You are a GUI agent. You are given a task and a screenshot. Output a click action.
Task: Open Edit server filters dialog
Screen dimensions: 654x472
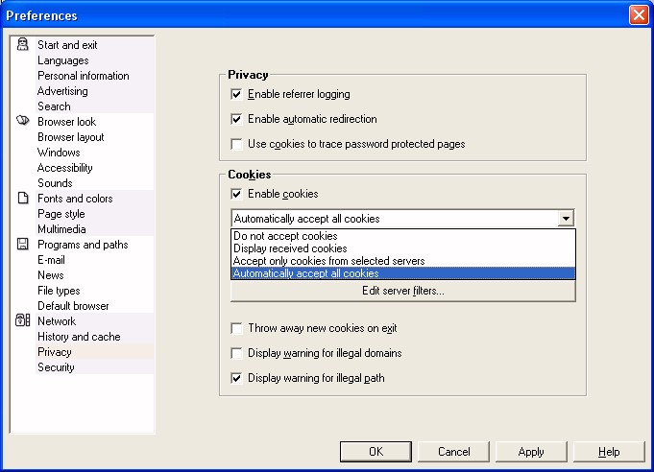(402, 291)
